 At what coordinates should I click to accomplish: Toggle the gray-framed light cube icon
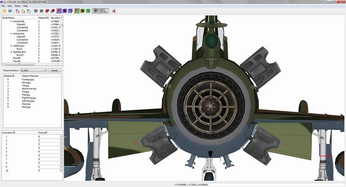tap(101, 11)
